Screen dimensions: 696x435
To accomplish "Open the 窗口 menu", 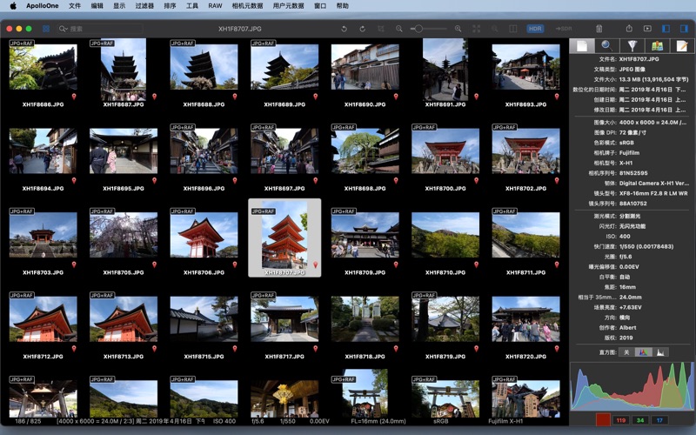I will click(319, 6).
